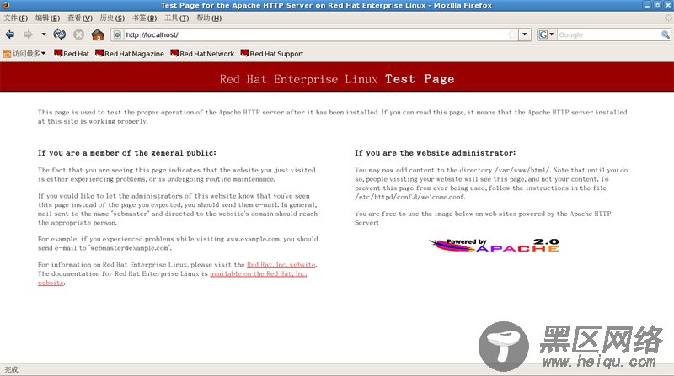This screenshot has height=376, width=674.
Task: Open the Red Hat Magazine bookmark
Action: click(130, 54)
